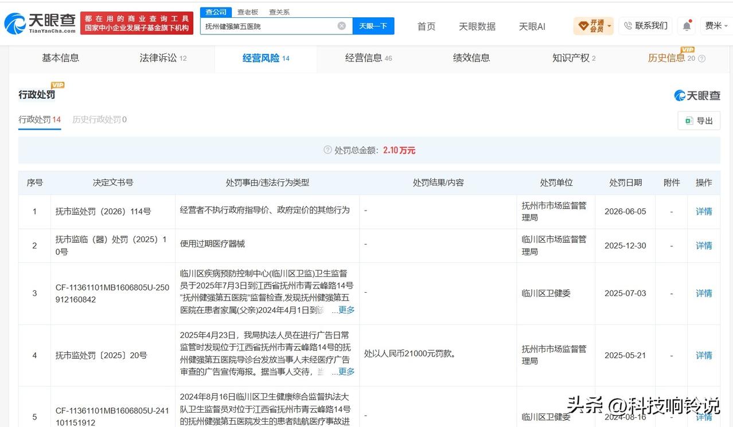Viewport: 733px width, 427px height.
Task: Click the 处罚单位 column header
Action: [556, 183]
